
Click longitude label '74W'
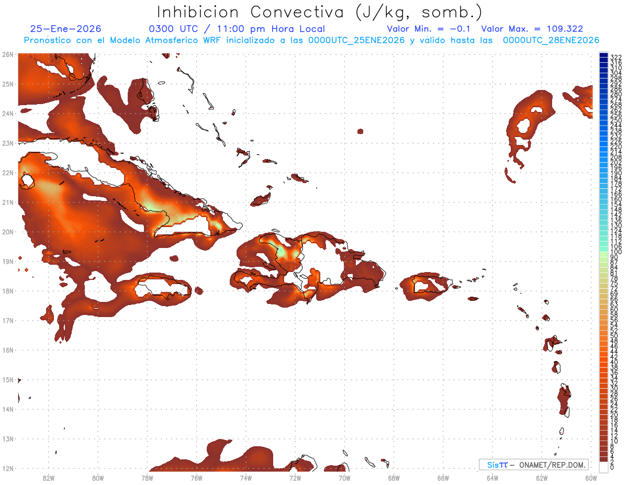[246, 478]
